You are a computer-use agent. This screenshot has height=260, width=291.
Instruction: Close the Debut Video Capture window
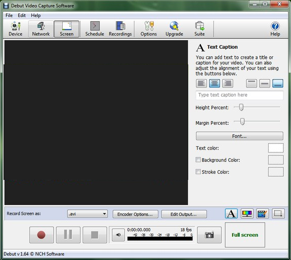[x=279, y=4]
